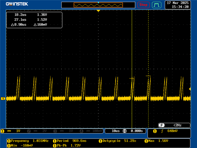Screen dimensions: 197x148
Task: Click the 0.000s horizontal position value
Action: coord(137,131)
